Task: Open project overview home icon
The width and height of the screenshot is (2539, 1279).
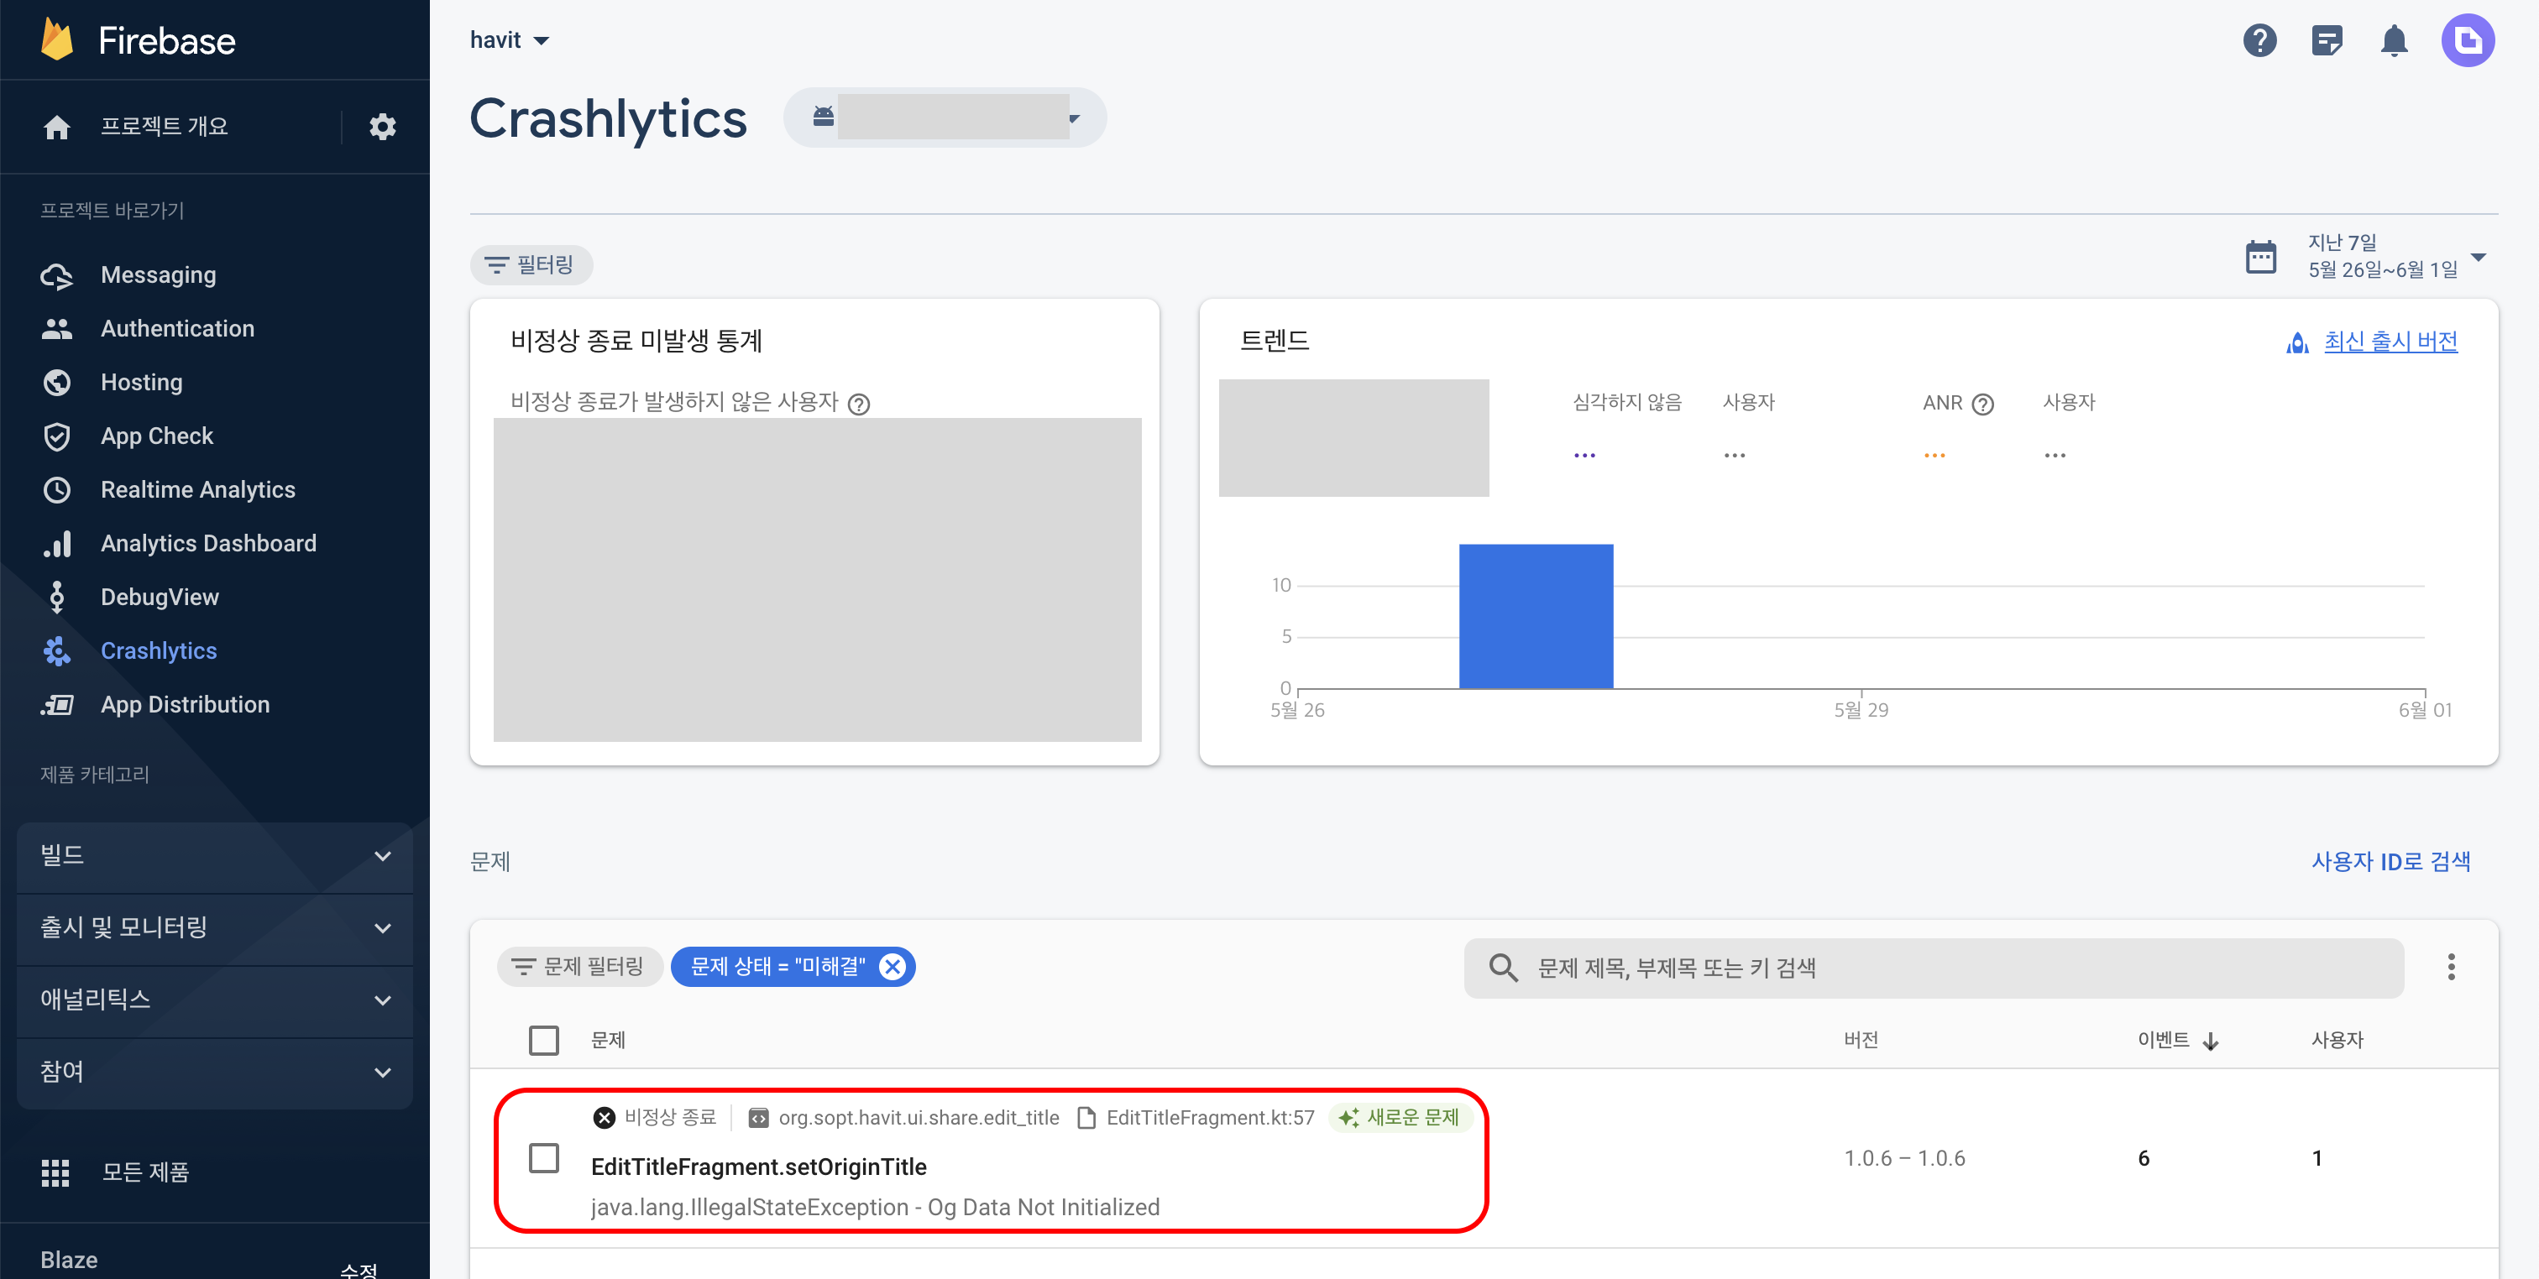Action: point(57,127)
